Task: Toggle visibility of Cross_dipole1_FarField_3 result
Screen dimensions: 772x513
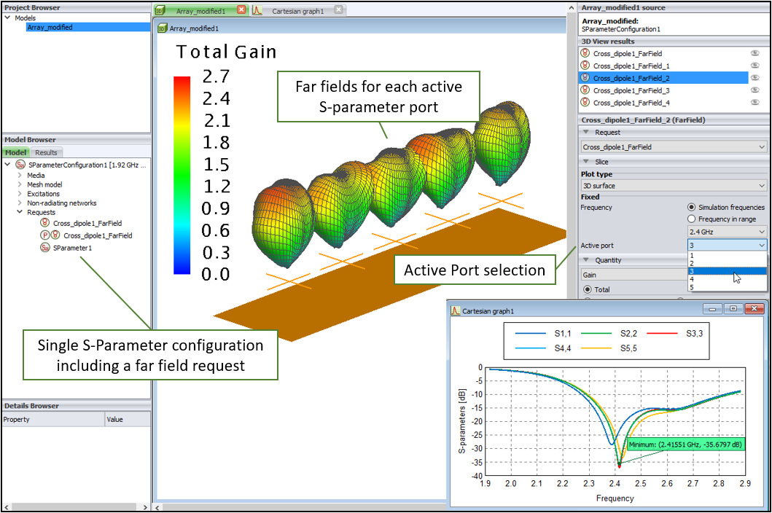Action: tap(755, 90)
